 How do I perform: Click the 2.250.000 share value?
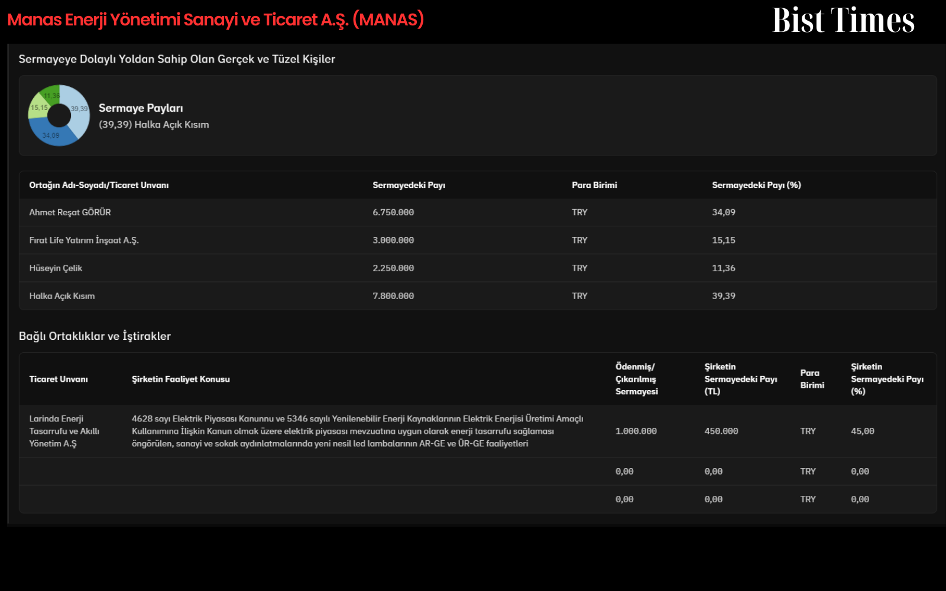point(393,268)
